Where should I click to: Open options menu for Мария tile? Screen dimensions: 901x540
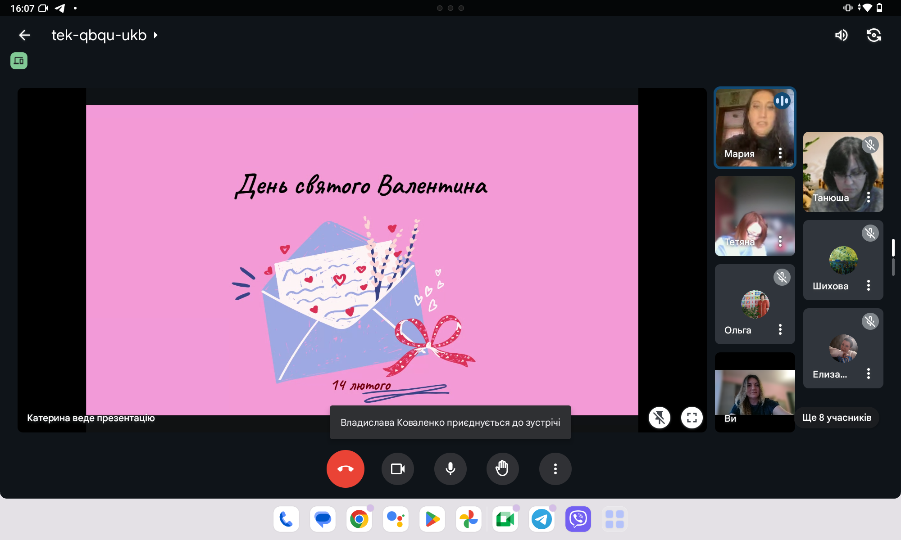point(780,153)
